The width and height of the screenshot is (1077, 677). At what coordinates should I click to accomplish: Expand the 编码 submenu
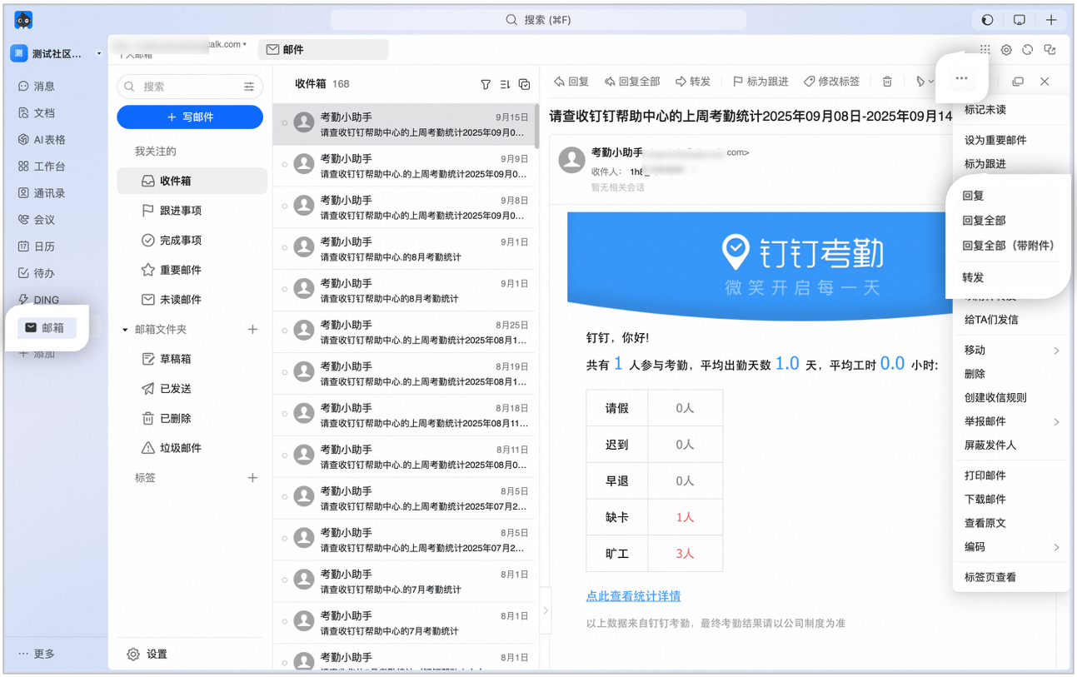[x=1056, y=548]
